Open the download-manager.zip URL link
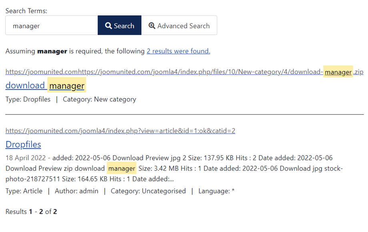The image size is (368, 232). [184, 72]
